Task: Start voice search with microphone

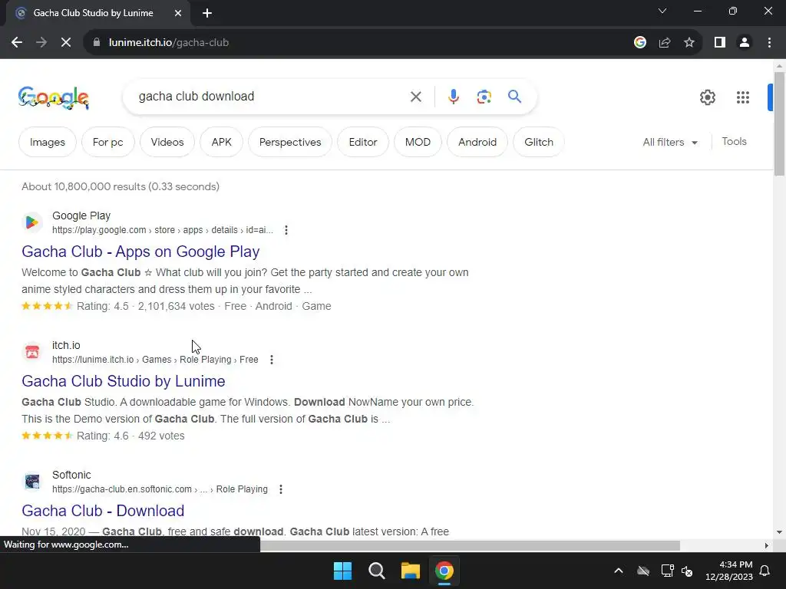Action: (x=453, y=96)
